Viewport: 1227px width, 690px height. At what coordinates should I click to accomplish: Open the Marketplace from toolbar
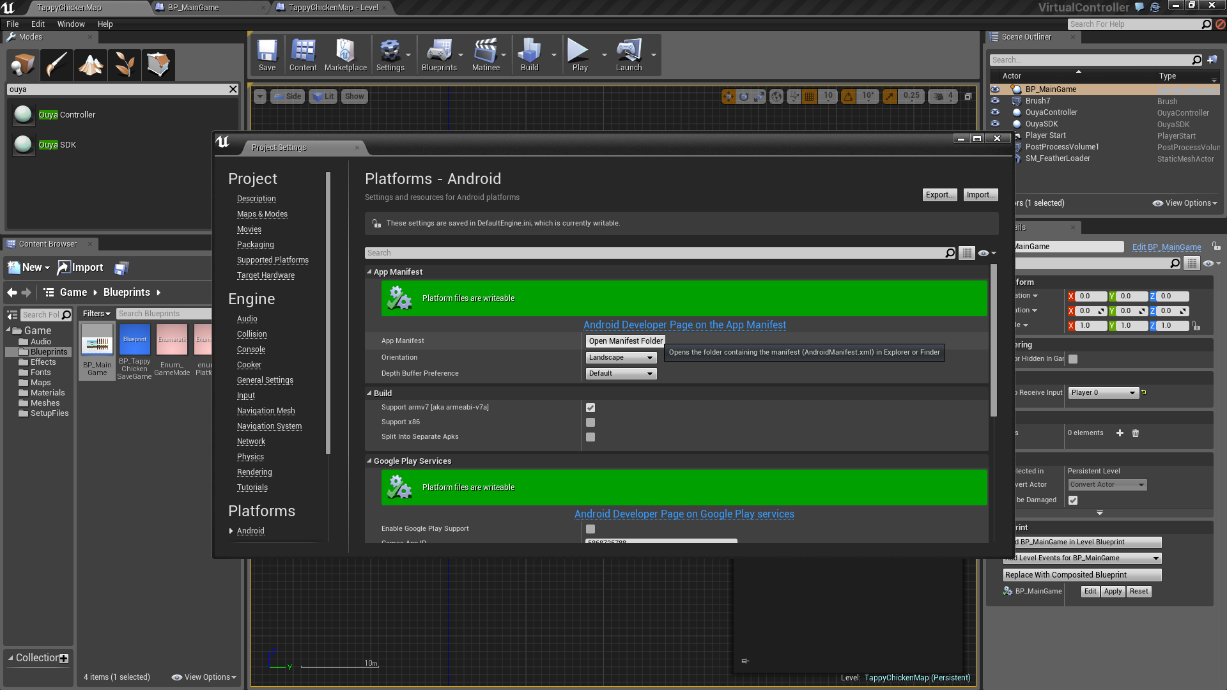coord(345,55)
